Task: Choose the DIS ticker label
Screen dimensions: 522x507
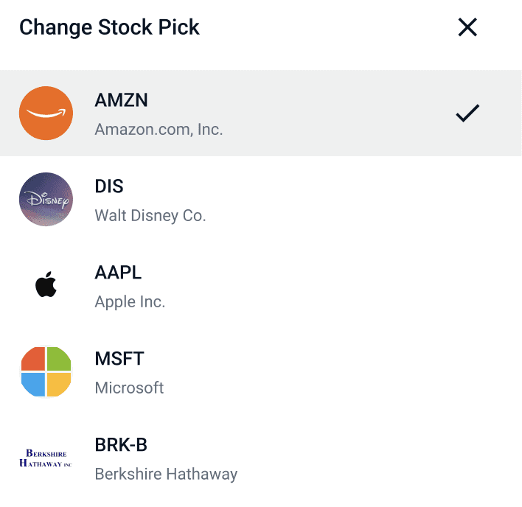Action: [x=109, y=186]
